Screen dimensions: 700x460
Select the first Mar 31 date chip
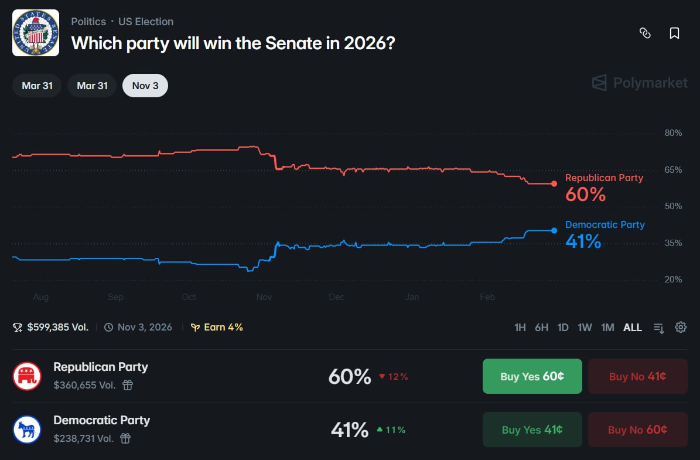tap(36, 85)
